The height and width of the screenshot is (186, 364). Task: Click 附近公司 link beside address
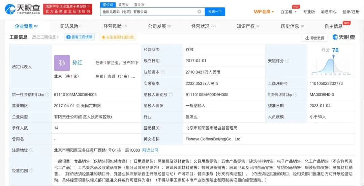point(150,150)
